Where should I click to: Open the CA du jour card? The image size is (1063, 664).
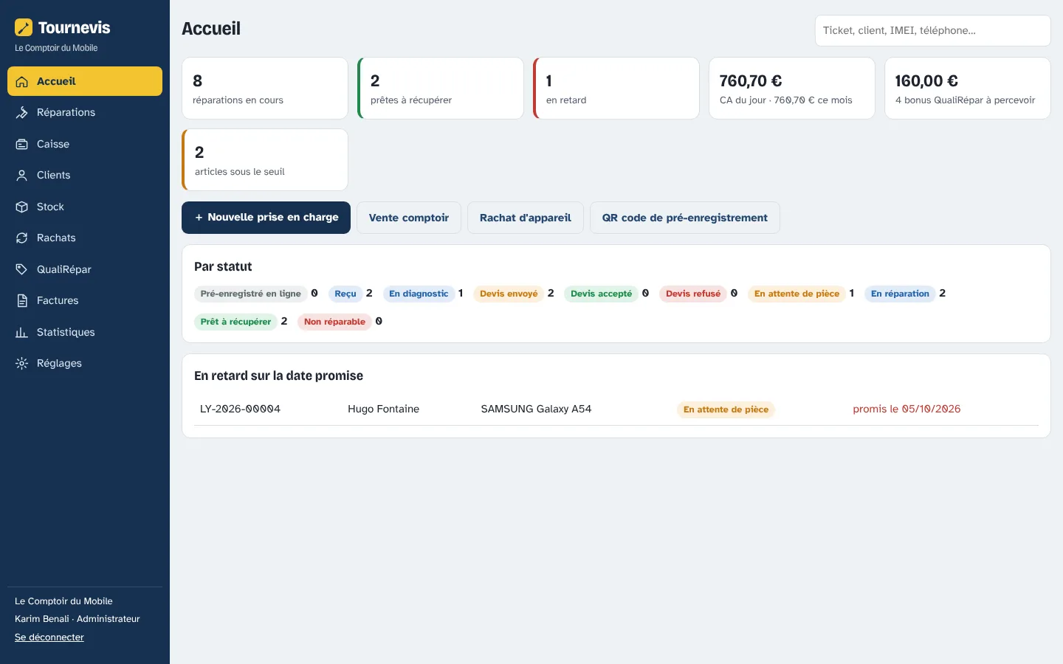[x=792, y=89]
